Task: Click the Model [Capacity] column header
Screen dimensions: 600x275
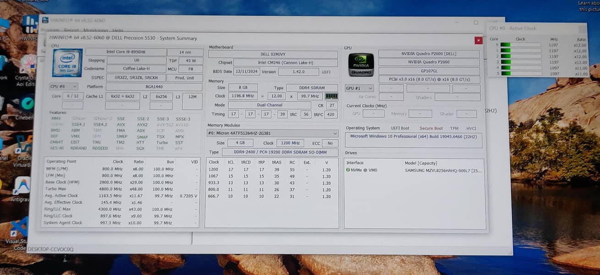Action: (x=421, y=163)
